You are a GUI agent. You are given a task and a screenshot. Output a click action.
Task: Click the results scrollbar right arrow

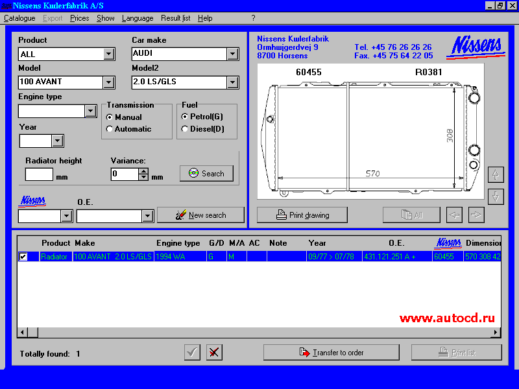point(496,332)
